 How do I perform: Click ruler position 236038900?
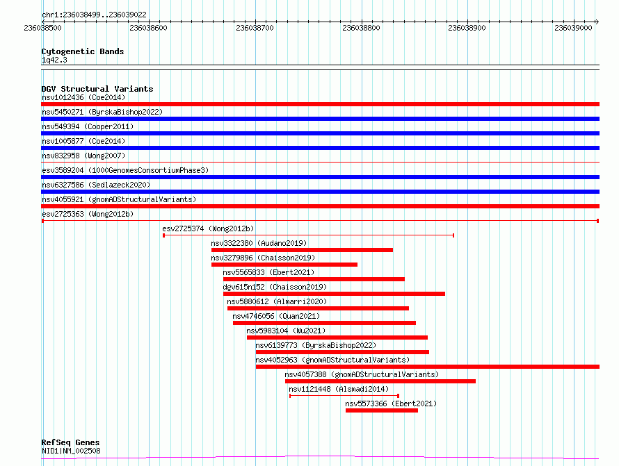pyautogui.click(x=467, y=28)
